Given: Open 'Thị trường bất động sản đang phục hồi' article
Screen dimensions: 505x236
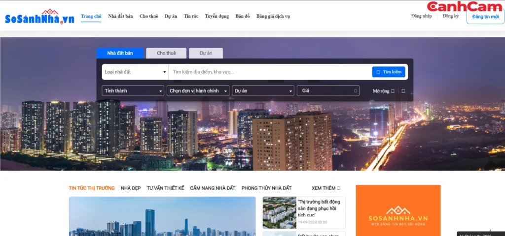Looking at the screenshot, I should tap(319, 208).
